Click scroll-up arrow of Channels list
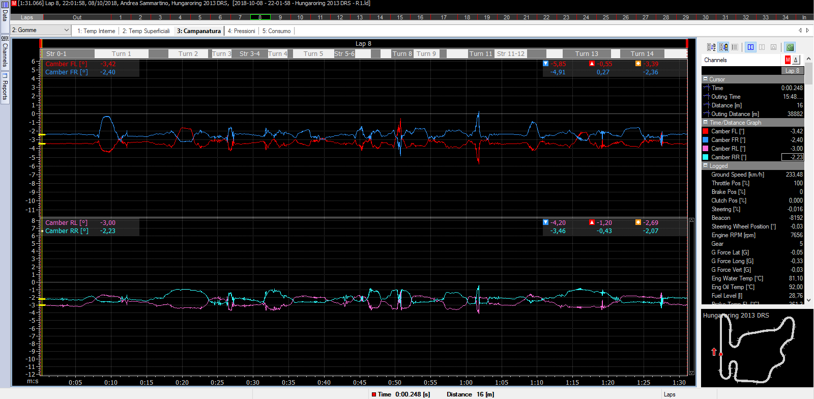This screenshot has width=814, height=399. pos(808,59)
